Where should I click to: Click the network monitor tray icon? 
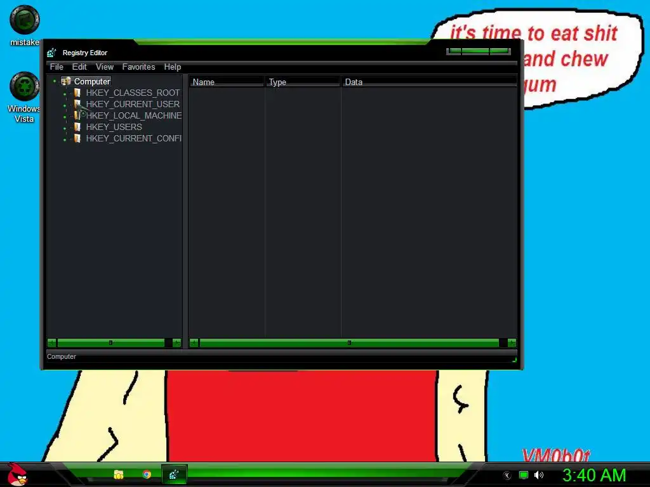click(524, 475)
